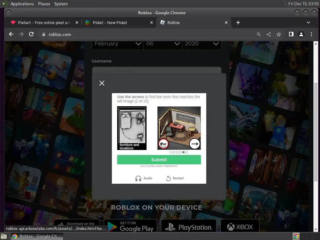Click the 3D room image in the captcha
This screenshot has width=320, height=240.
179,128
